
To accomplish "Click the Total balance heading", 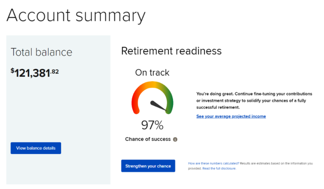I will tap(42, 52).
